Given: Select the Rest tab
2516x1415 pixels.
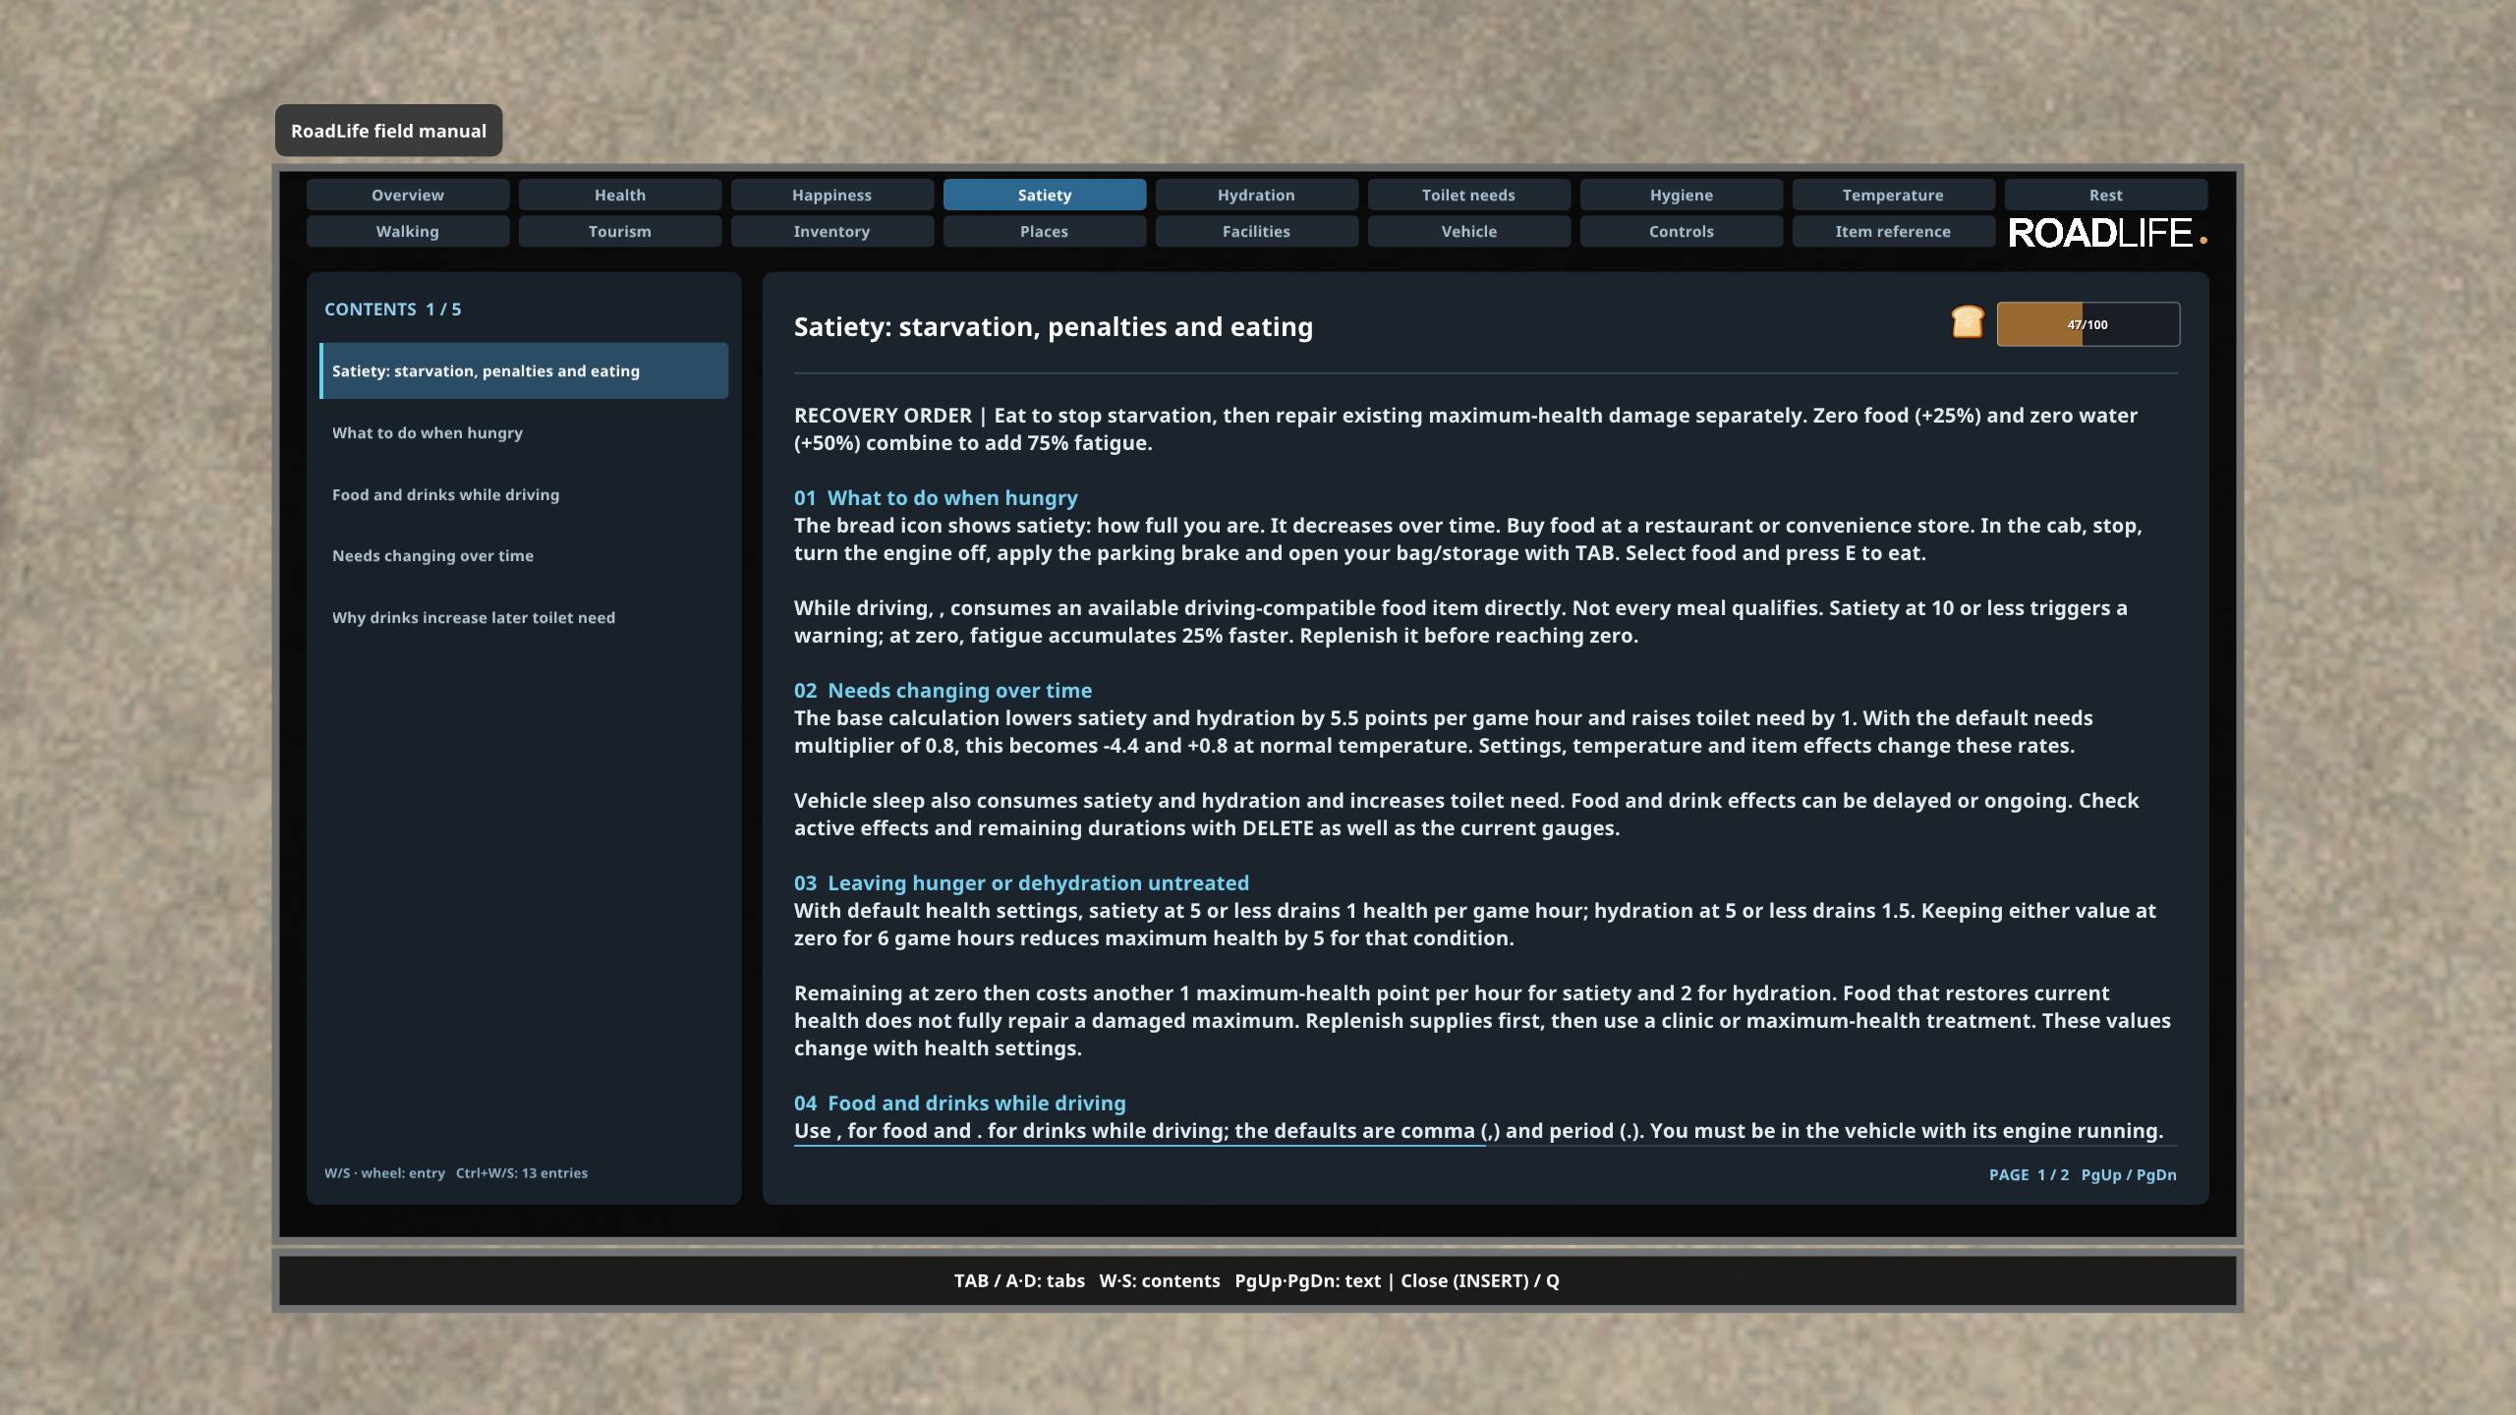Looking at the screenshot, I should click(2106, 195).
